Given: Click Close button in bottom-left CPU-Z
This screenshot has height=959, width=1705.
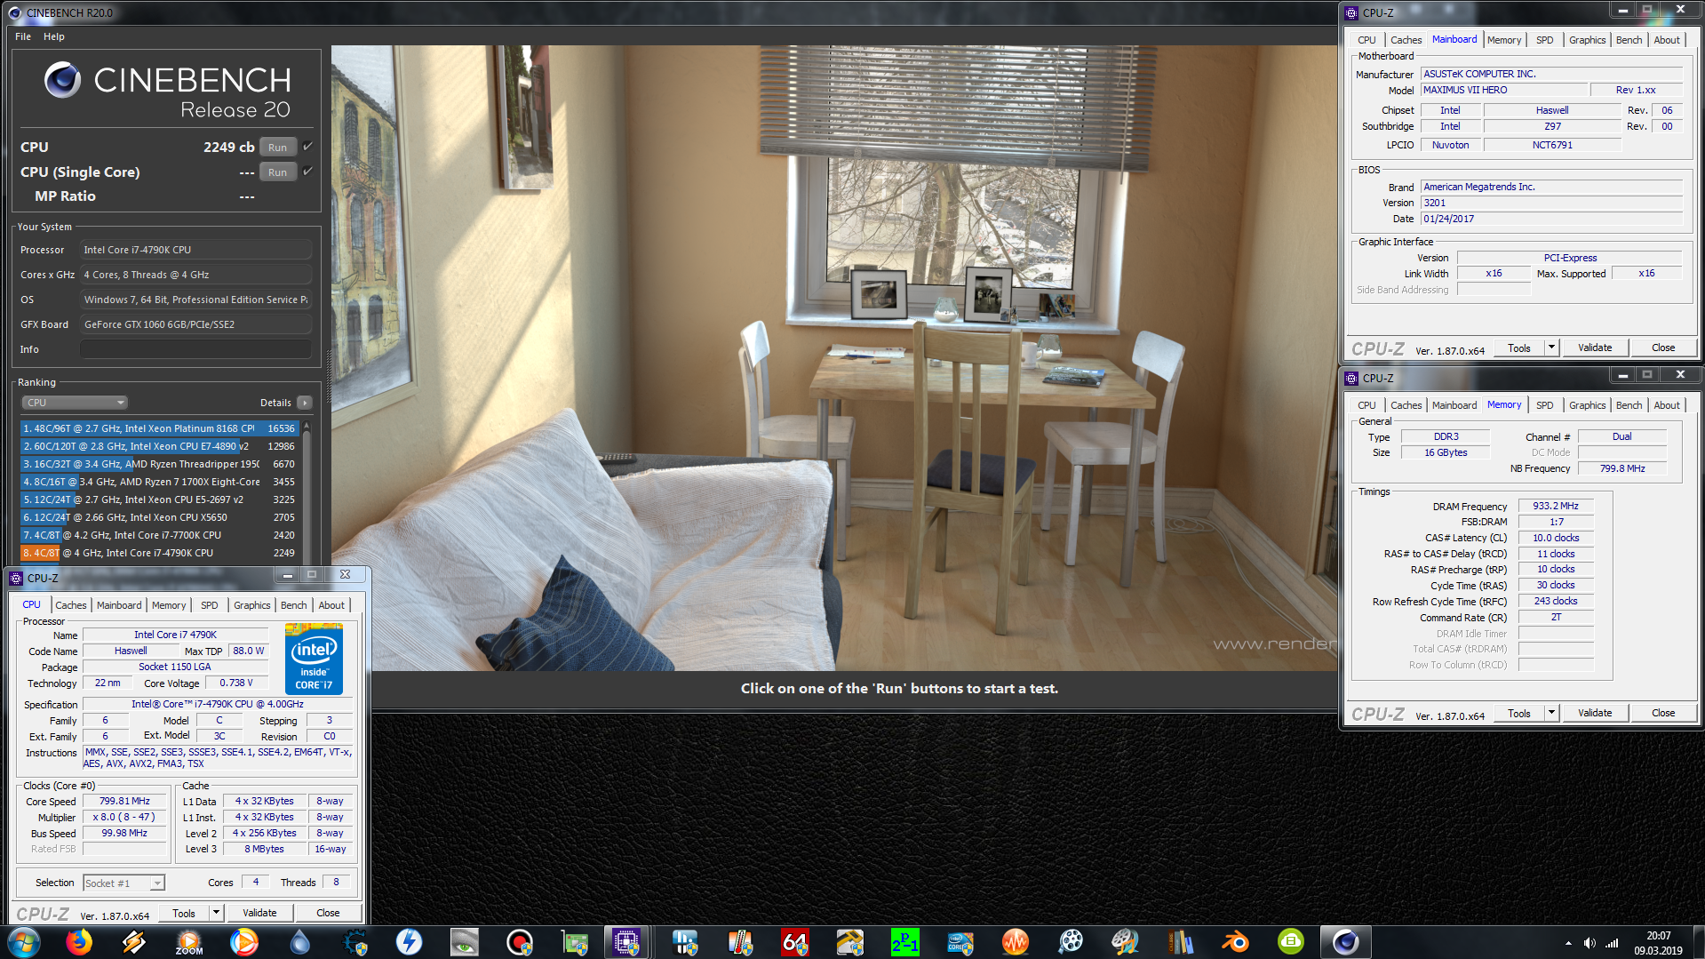Looking at the screenshot, I should [x=328, y=913].
